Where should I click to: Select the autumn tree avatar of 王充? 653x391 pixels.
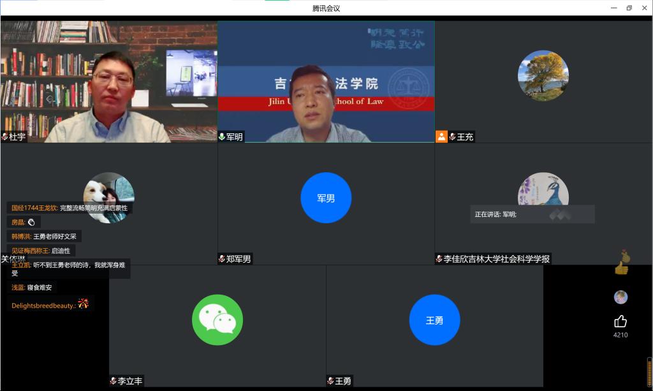point(543,75)
